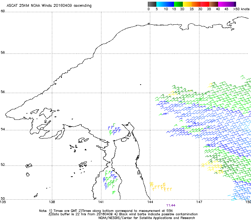Click the legend tick label 25
This screenshot has height=220, width=251.
point(192,9)
